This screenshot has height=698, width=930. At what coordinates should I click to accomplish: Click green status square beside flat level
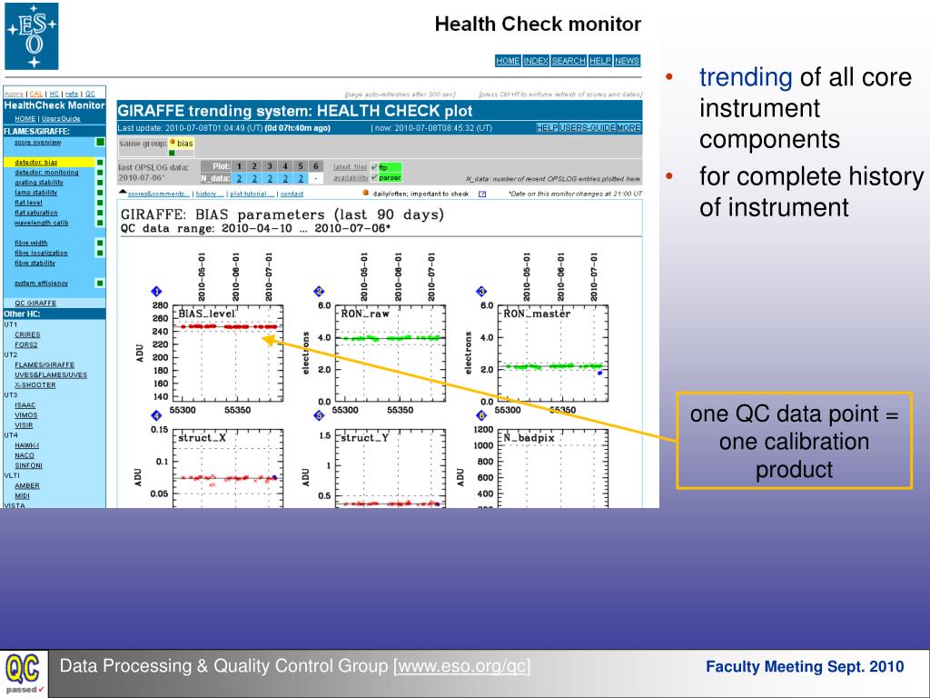click(x=100, y=203)
